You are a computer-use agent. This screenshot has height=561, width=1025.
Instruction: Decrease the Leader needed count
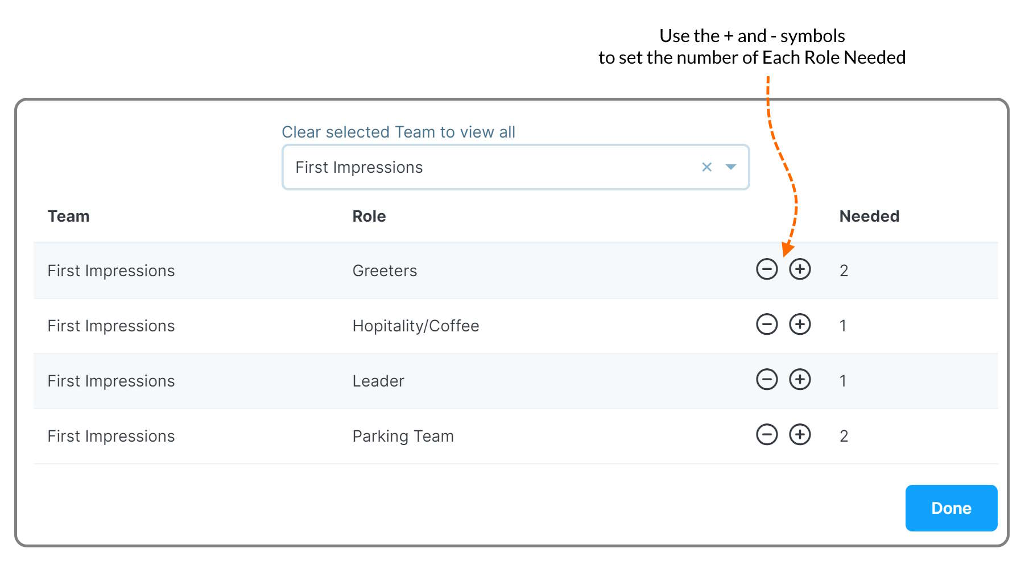766,380
